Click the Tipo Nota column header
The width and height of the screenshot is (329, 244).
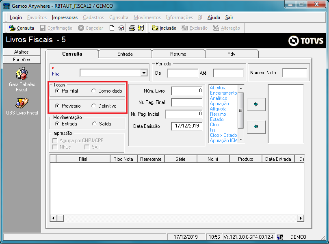(123, 159)
